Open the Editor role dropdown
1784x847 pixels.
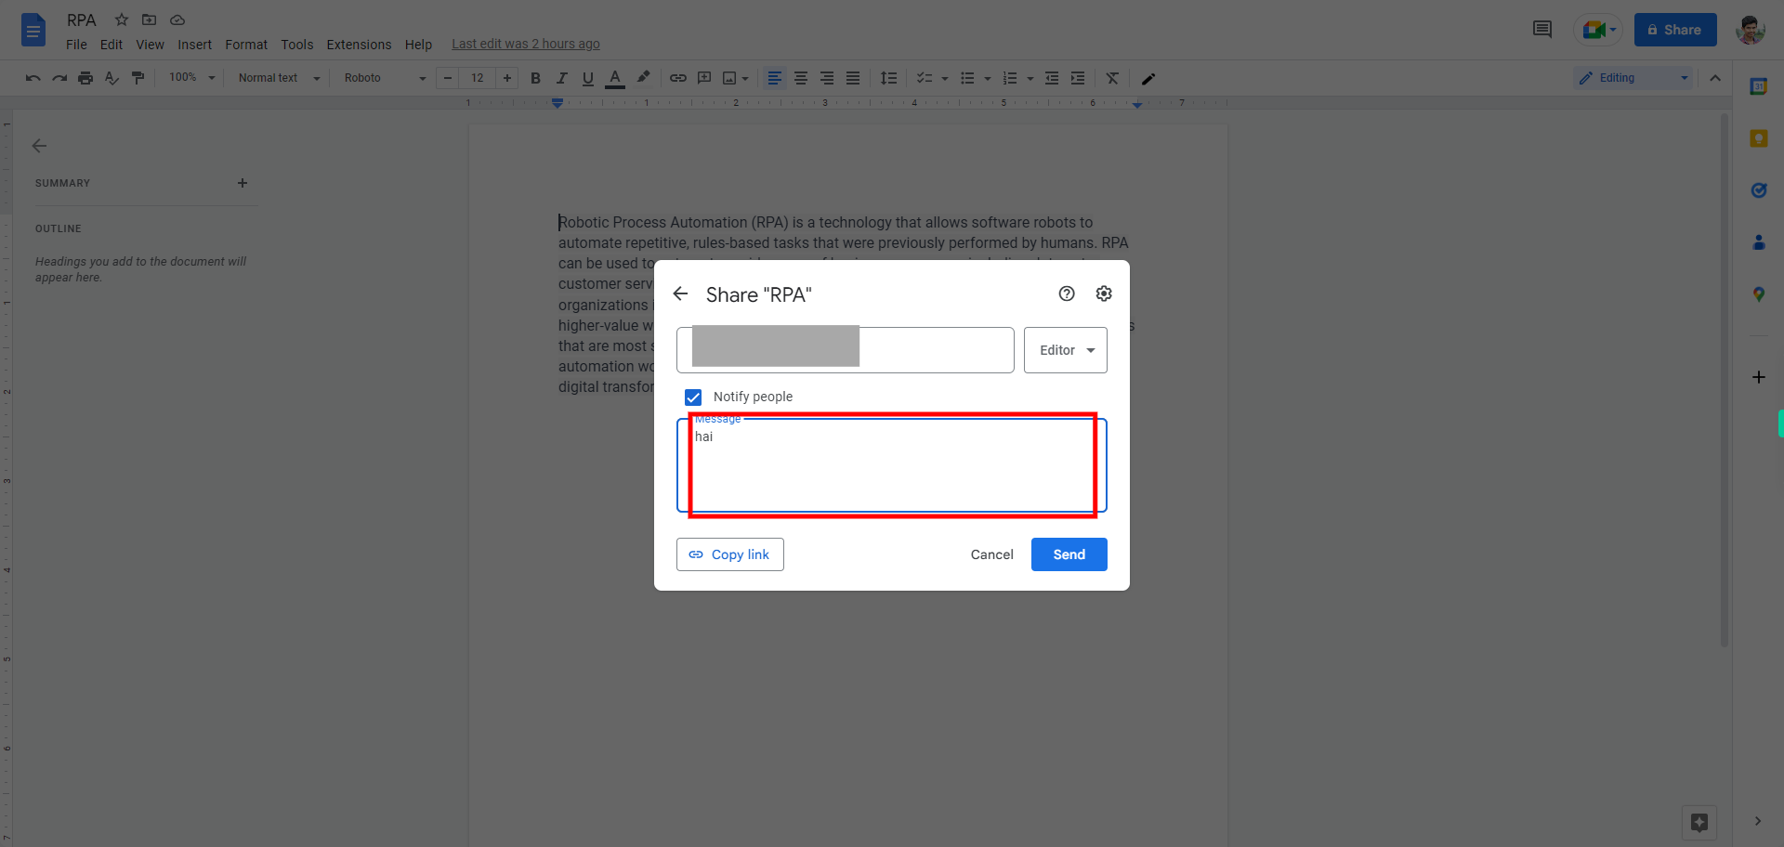[1066, 350]
